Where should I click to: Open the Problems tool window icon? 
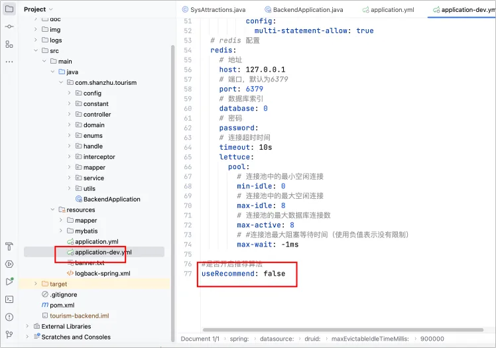(x=9, y=316)
